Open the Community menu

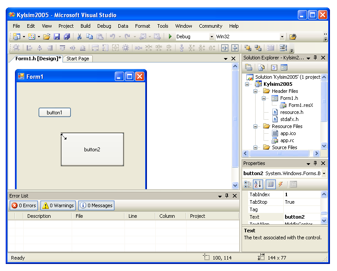[x=210, y=26]
